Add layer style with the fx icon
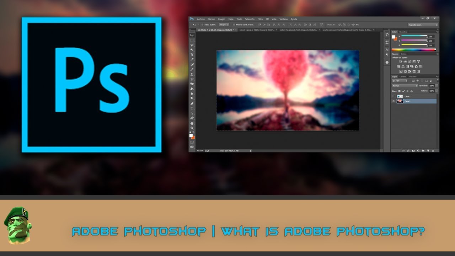Viewport: 455px width, 256px height. (408, 150)
